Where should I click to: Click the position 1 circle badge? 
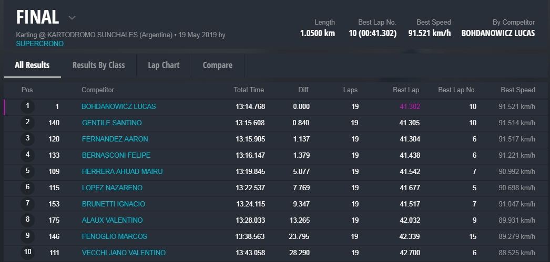27,106
